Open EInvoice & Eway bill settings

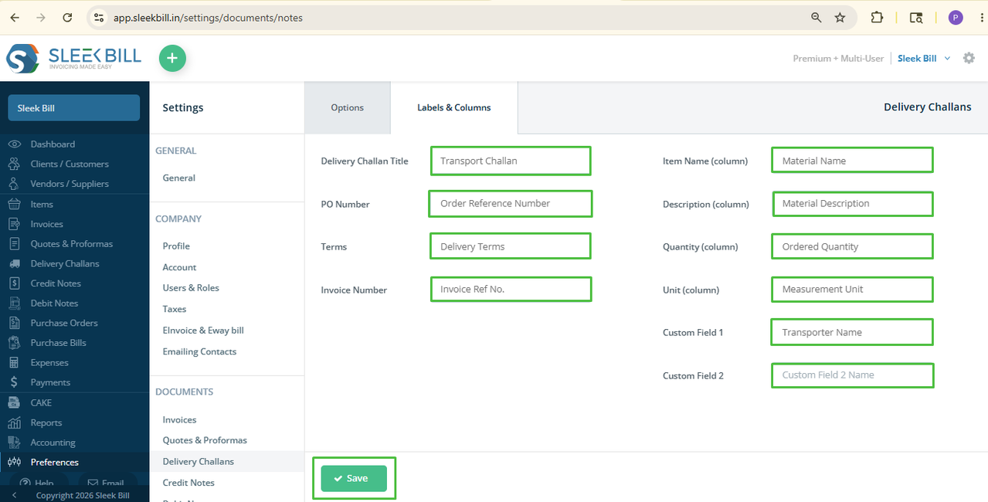(x=203, y=330)
